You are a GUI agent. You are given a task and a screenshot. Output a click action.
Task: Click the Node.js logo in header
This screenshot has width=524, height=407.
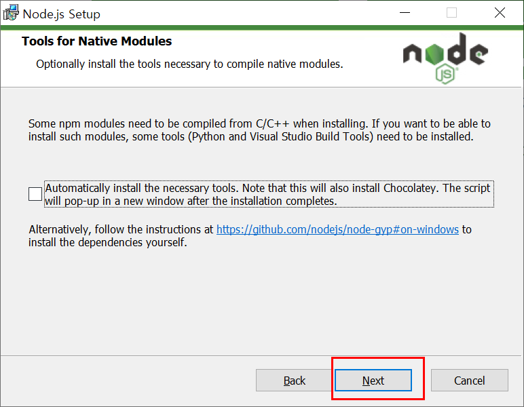pos(445,58)
